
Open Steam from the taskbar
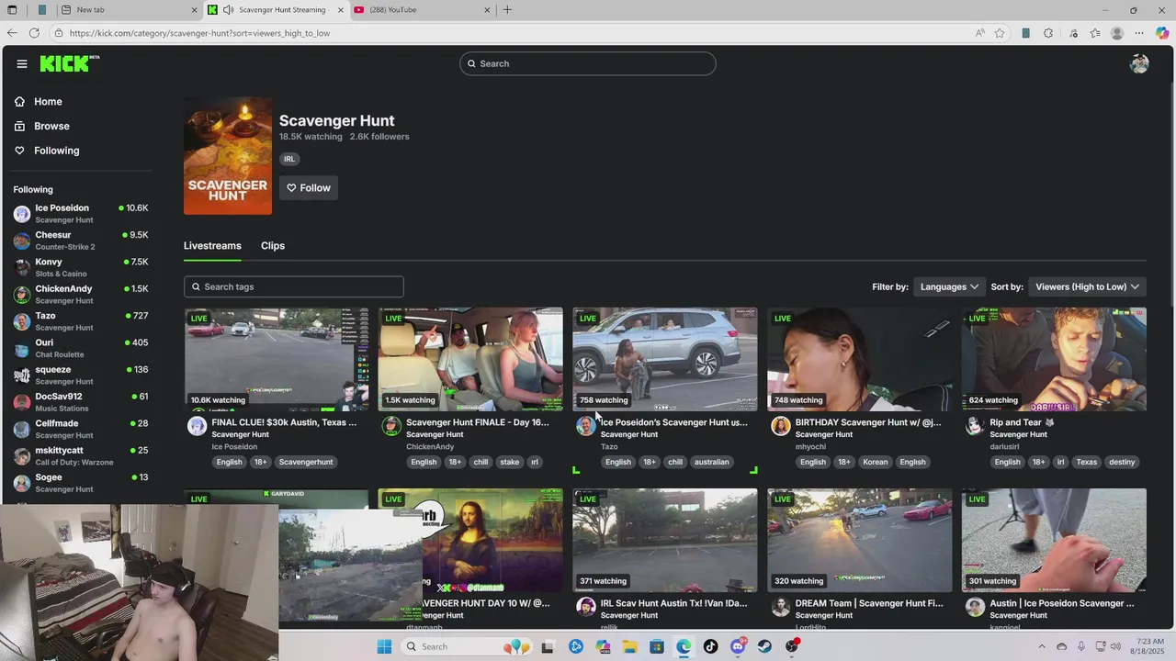[x=764, y=646]
